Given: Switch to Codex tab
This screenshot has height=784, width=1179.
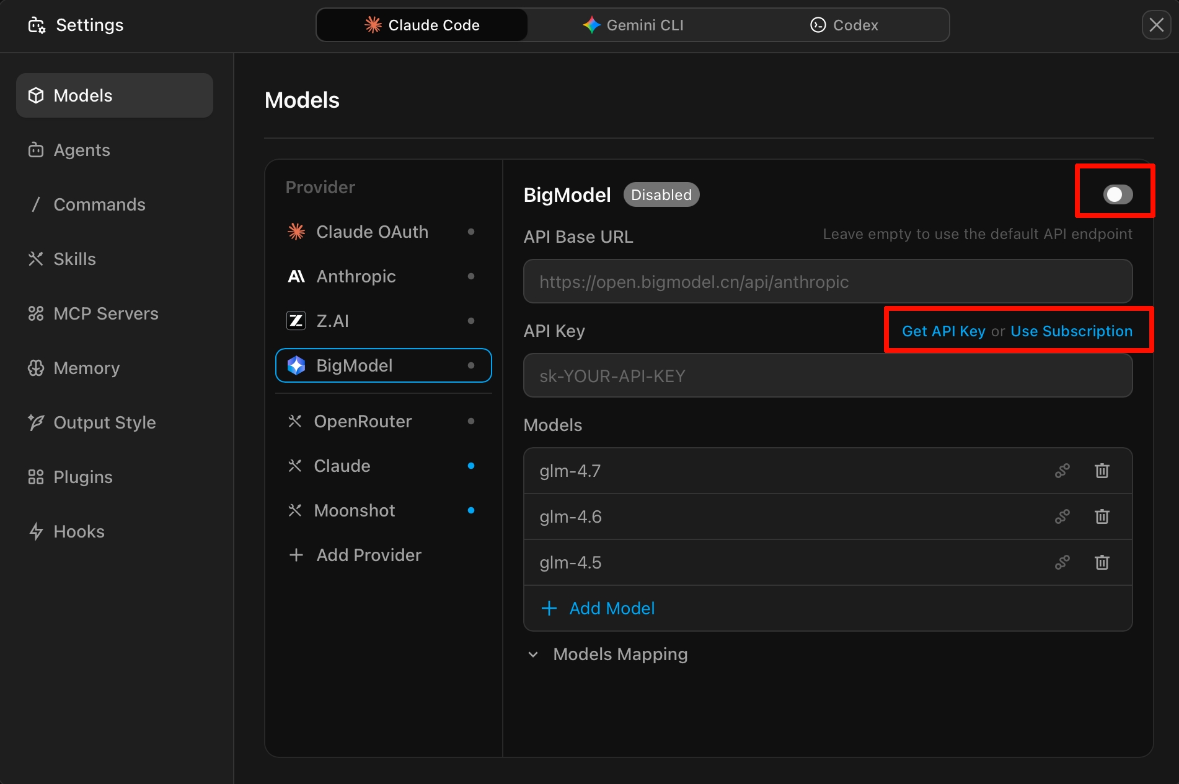Looking at the screenshot, I should (x=844, y=25).
